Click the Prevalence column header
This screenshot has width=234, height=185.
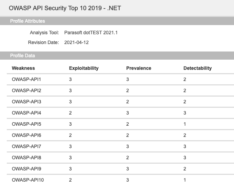139,68
